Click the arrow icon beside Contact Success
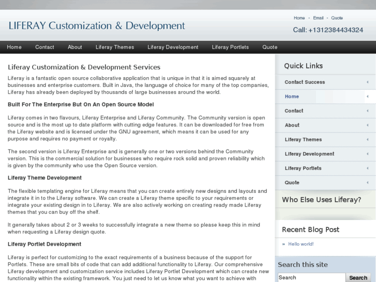This screenshot has height=282, width=376. (x=367, y=82)
